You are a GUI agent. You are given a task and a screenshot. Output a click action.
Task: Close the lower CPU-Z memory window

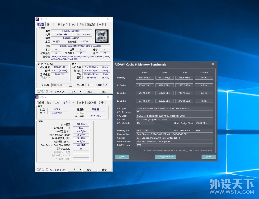pyautogui.click(x=108, y=97)
